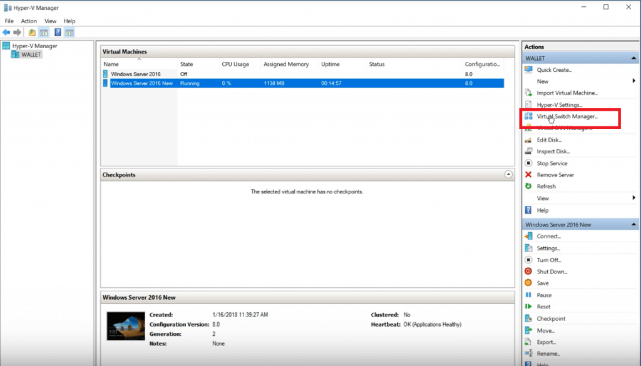Click the orange Save icon
Image resolution: width=641 pixels, height=366 pixels.
tap(528, 283)
